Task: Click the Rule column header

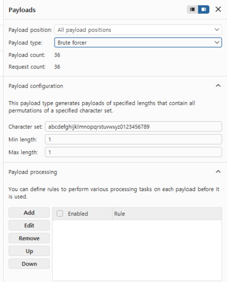Action: [x=167, y=214]
